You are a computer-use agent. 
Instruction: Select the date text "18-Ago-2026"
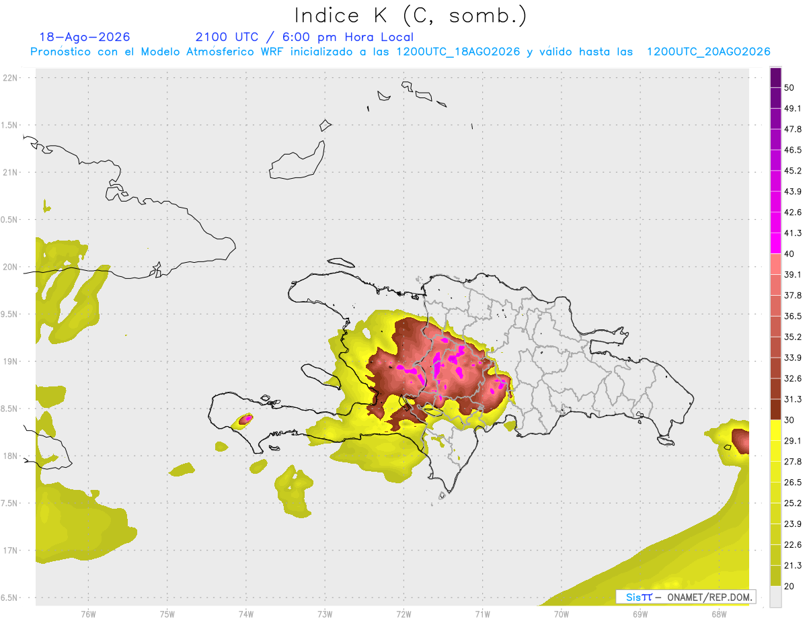pyautogui.click(x=85, y=37)
